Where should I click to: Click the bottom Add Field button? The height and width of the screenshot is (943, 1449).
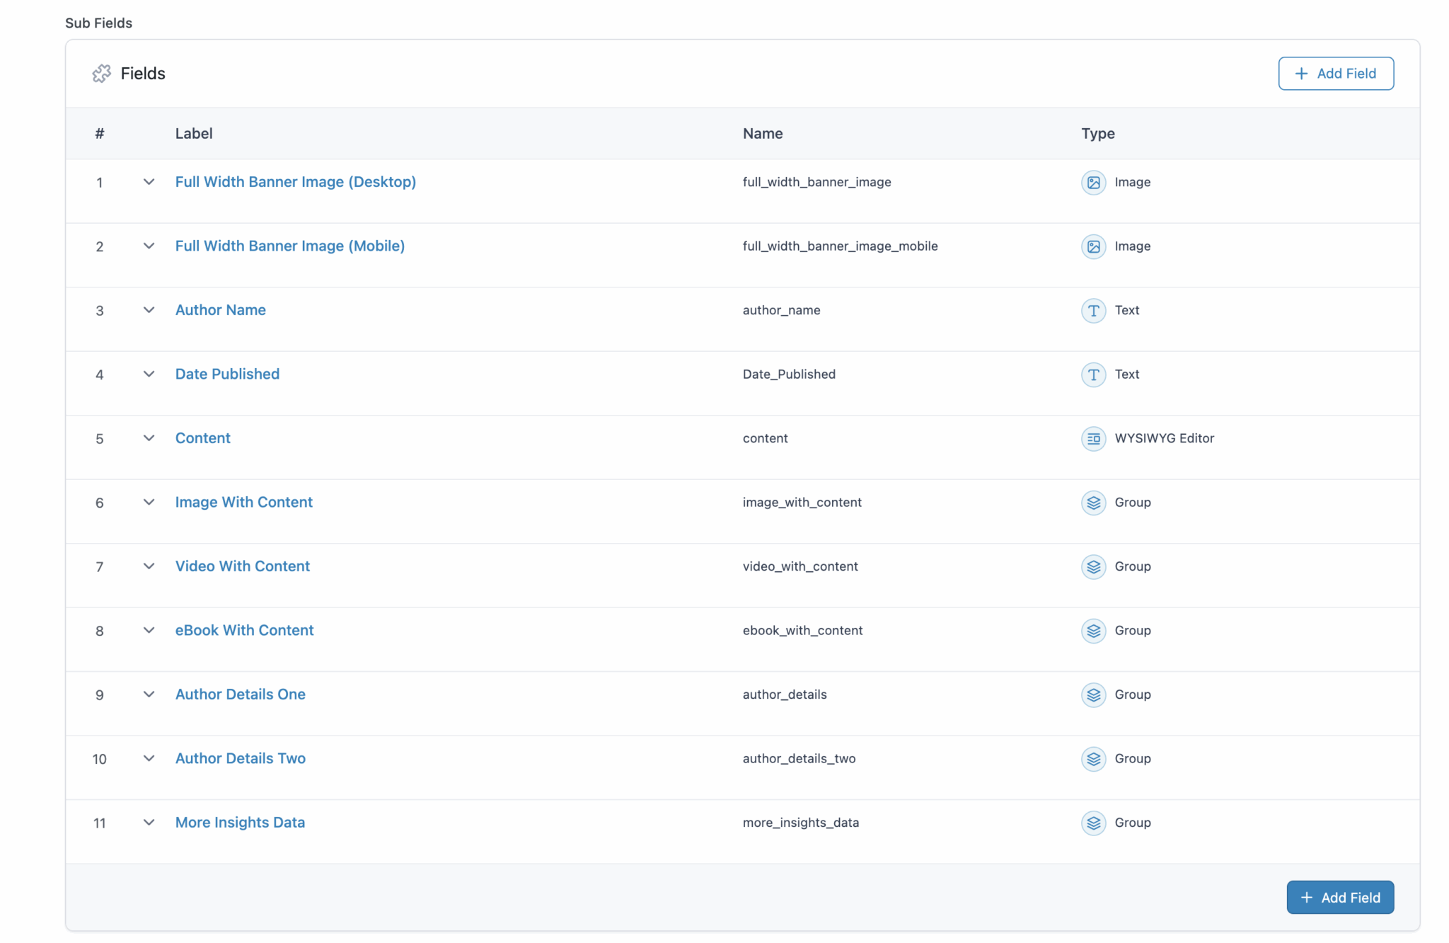coord(1339,896)
